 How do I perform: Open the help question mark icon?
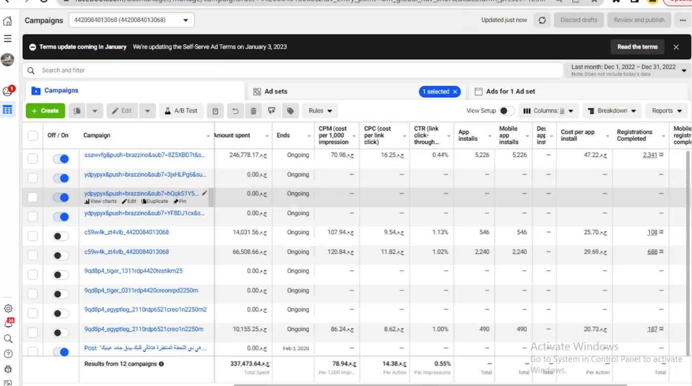[8, 354]
